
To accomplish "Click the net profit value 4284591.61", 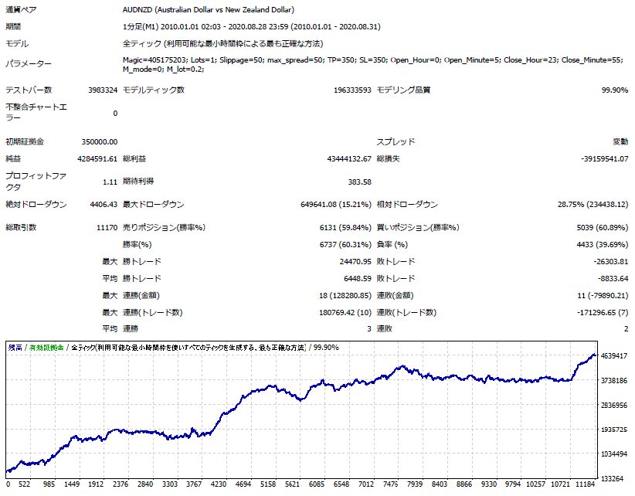I will point(97,158).
